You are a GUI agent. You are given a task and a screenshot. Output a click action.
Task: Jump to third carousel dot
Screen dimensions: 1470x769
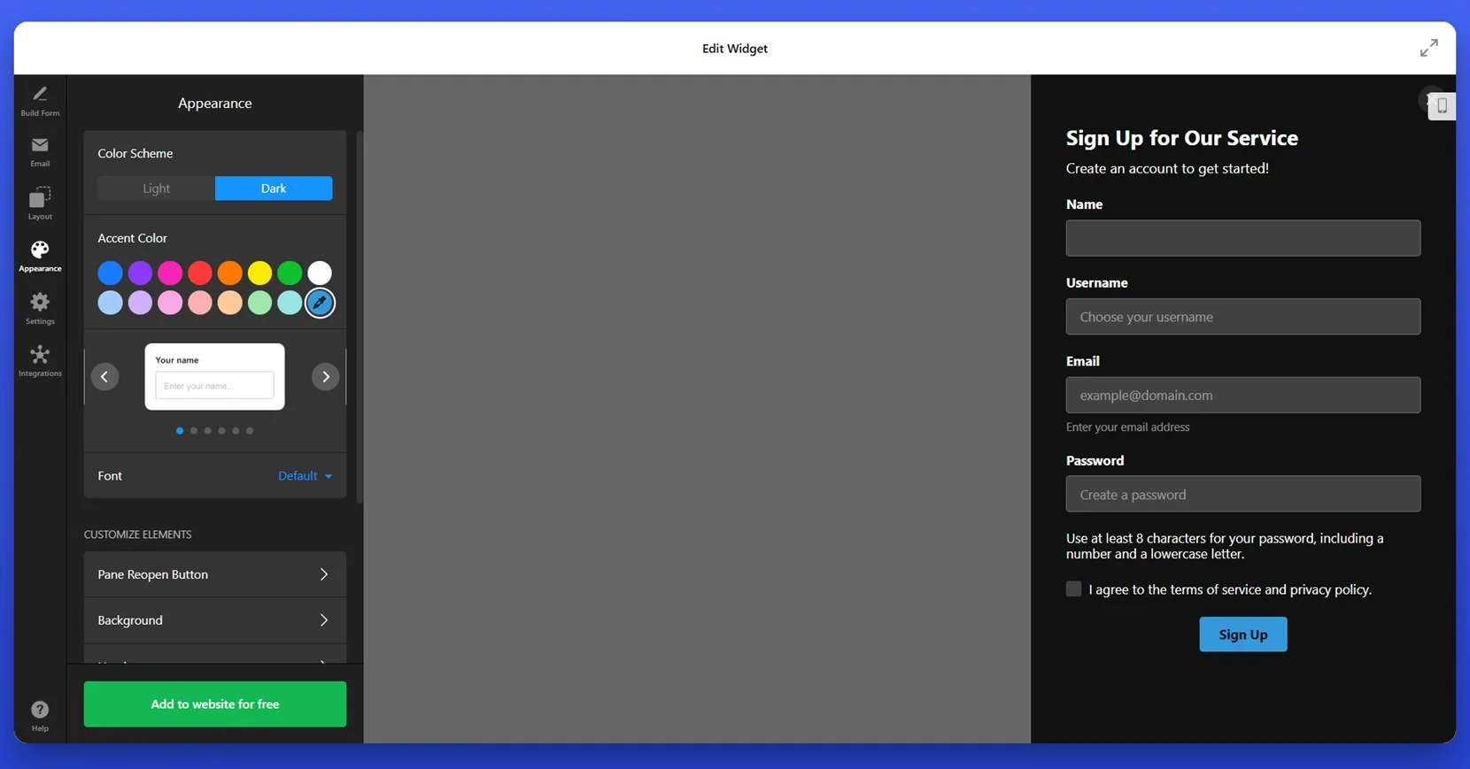(x=208, y=431)
